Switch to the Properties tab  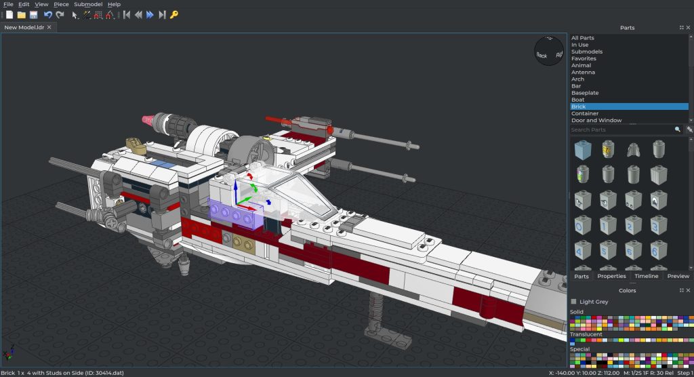pyautogui.click(x=611, y=276)
